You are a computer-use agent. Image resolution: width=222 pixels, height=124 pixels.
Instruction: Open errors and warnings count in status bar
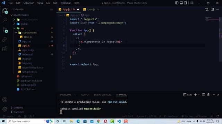pyautogui.click(x=29, y=116)
